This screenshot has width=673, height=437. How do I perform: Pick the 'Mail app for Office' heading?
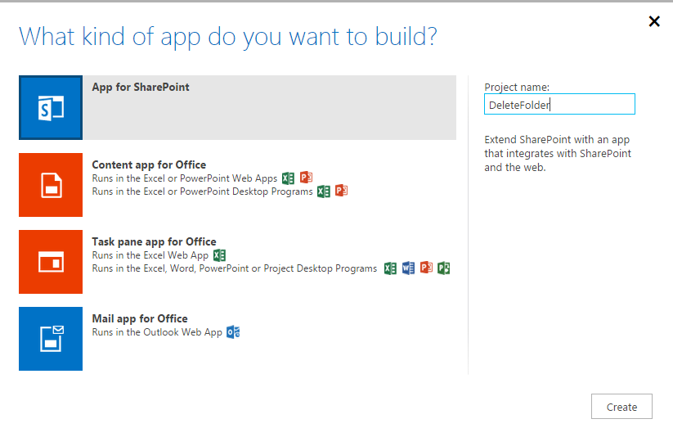click(x=140, y=318)
